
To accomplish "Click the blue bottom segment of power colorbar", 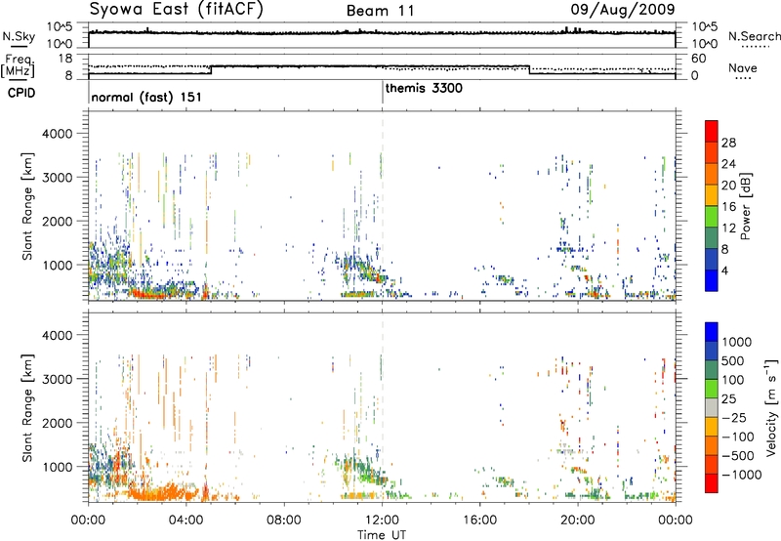I will click(712, 280).
